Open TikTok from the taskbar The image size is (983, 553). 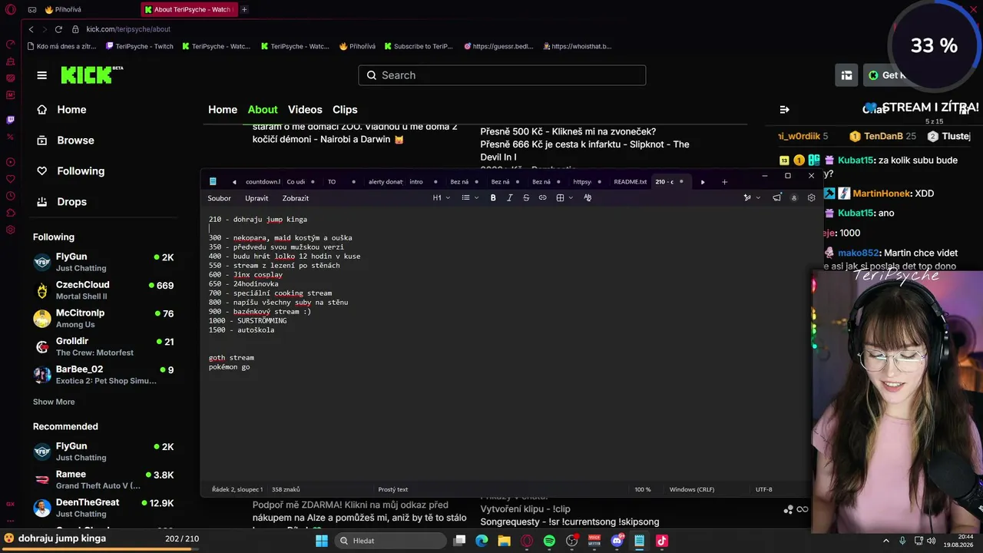(x=662, y=541)
